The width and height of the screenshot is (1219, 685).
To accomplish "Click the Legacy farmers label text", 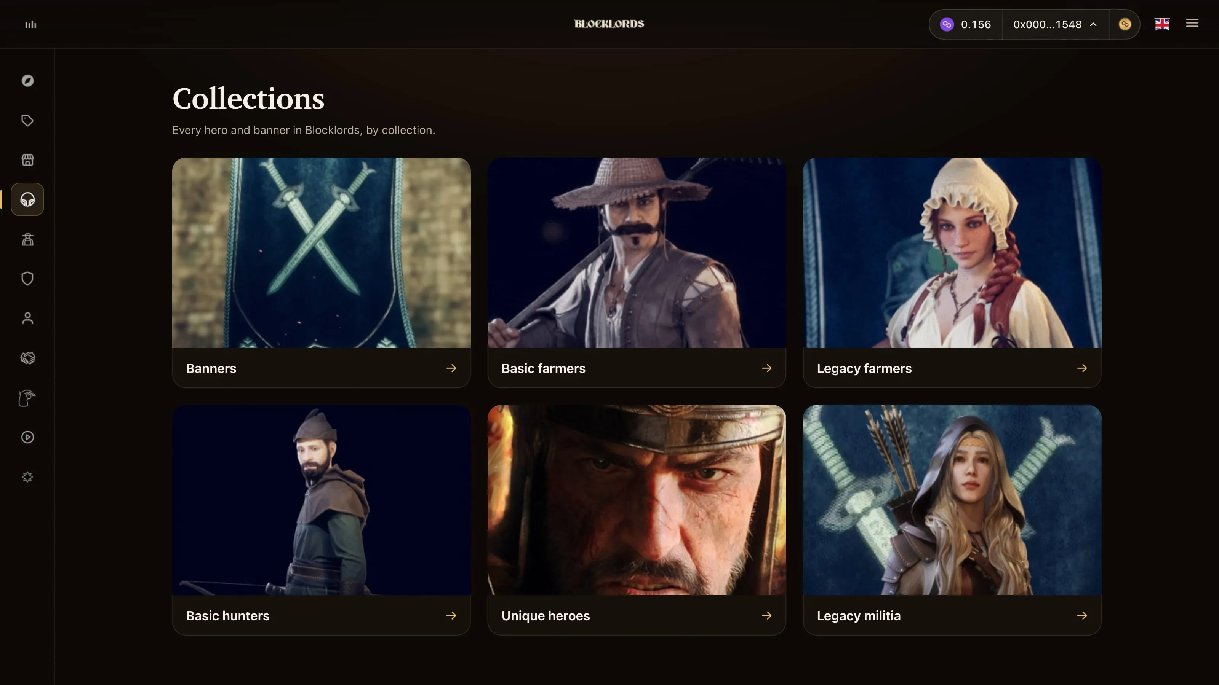I will click(864, 369).
